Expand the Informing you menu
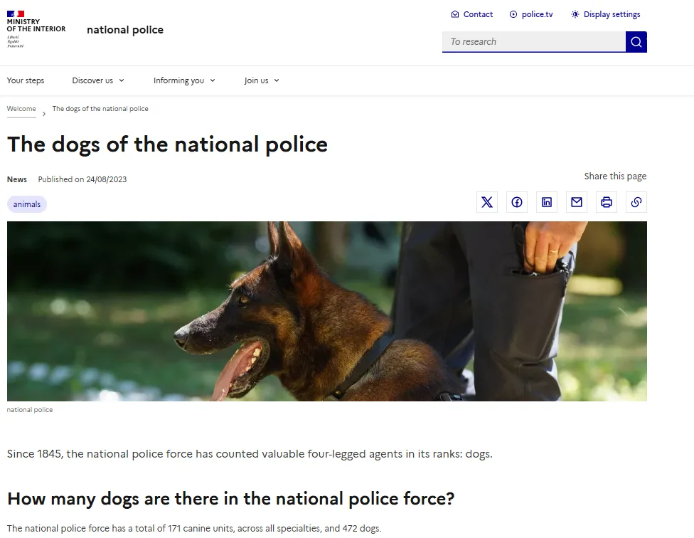 click(x=184, y=80)
